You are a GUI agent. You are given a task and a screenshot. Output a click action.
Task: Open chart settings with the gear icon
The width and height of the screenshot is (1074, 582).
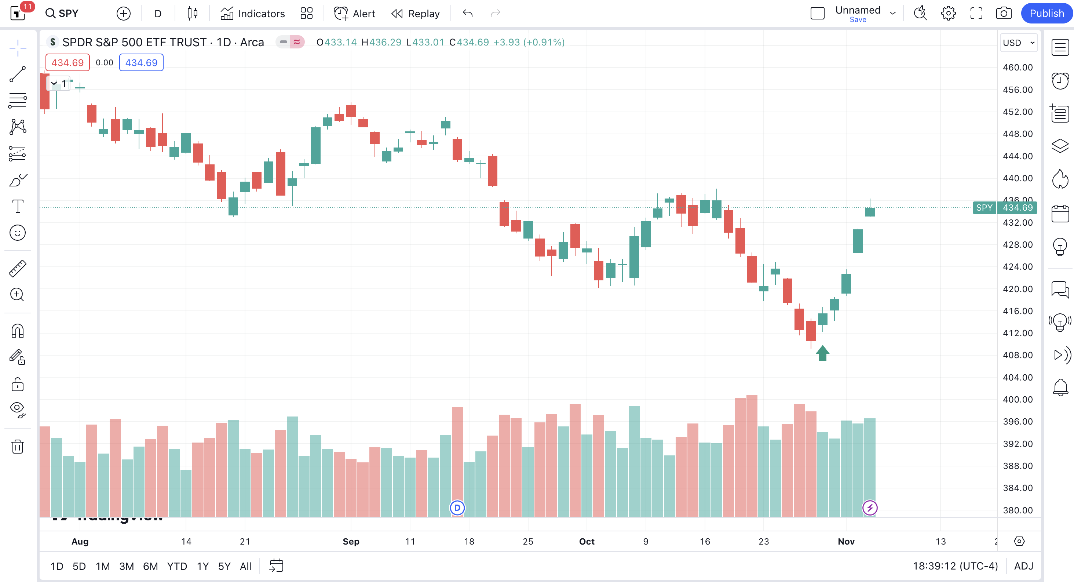[x=949, y=13]
